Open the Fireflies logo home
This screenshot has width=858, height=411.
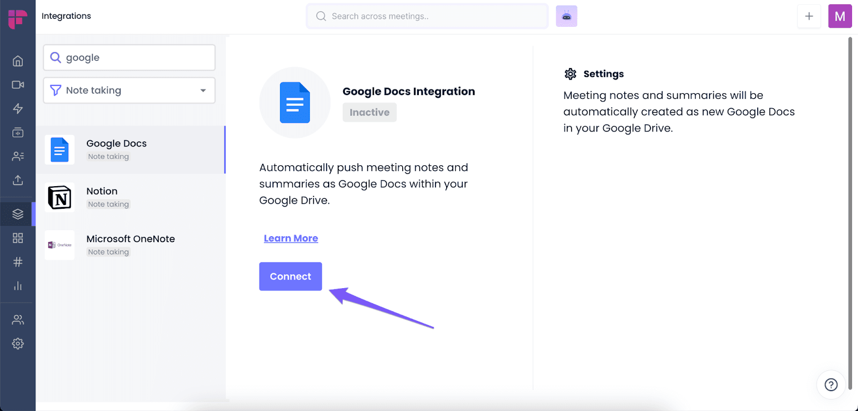coord(18,19)
